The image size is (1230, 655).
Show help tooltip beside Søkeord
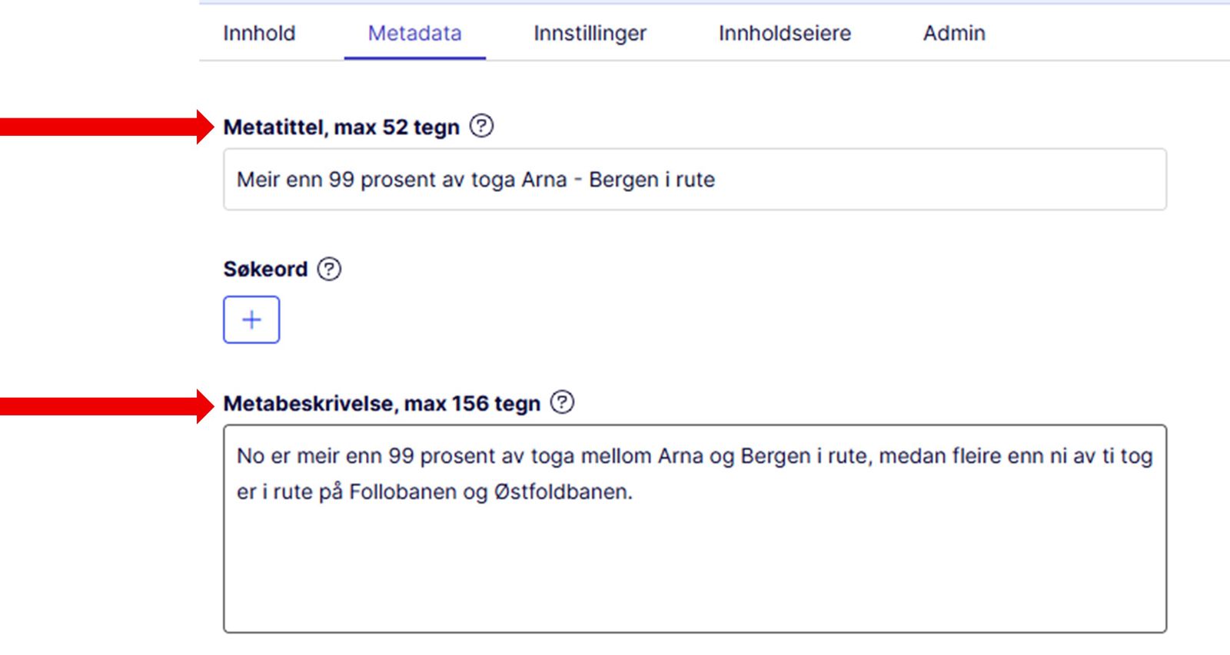(329, 269)
